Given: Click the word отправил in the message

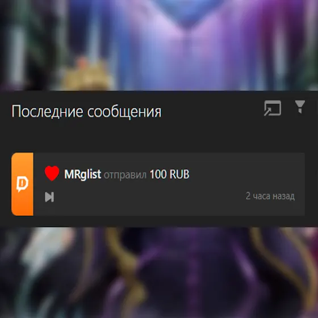Looking at the screenshot, I should pyautogui.click(x=125, y=175).
